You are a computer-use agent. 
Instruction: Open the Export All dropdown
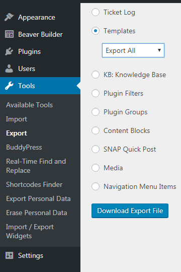[133, 50]
